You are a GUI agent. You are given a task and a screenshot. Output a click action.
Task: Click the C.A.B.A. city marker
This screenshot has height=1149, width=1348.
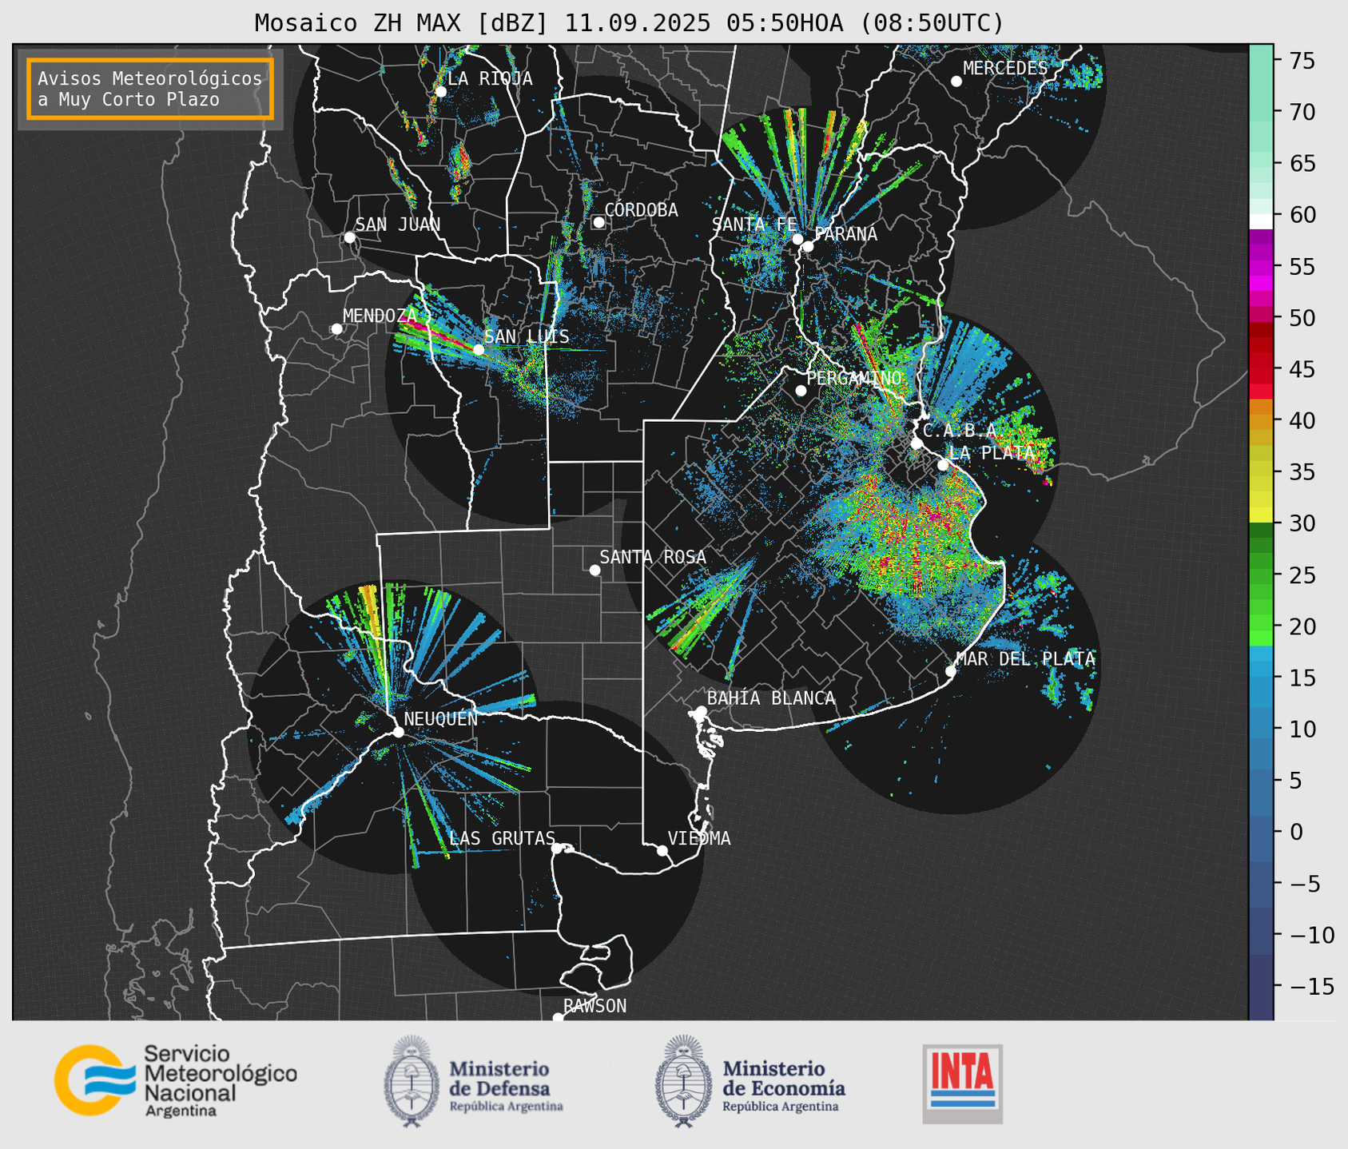pyautogui.click(x=917, y=443)
